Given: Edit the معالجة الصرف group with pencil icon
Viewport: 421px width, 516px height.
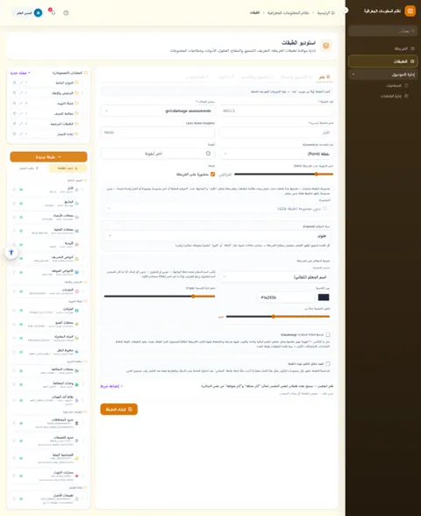Looking at the screenshot, I should click(21, 113).
